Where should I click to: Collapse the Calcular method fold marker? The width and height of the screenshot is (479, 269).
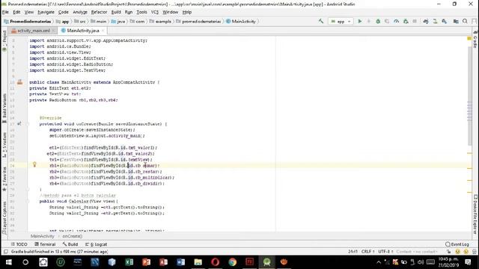click(28, 201)
